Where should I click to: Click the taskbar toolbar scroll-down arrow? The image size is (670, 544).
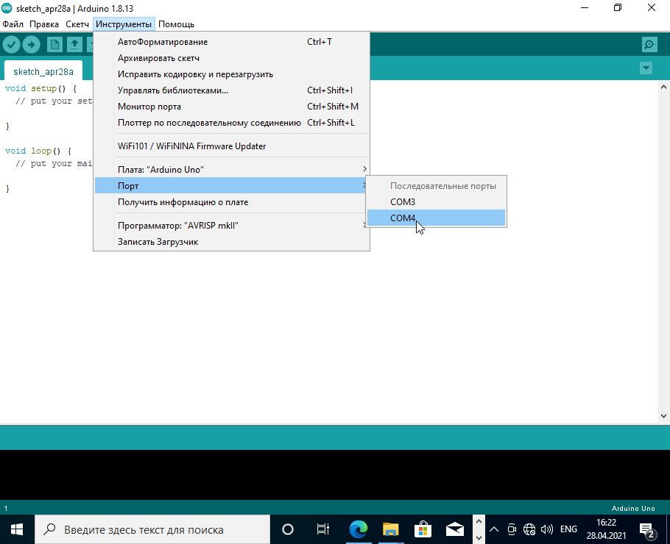479,537
